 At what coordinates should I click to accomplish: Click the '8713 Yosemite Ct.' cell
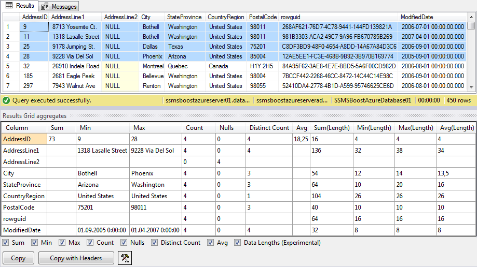(75, 27)
